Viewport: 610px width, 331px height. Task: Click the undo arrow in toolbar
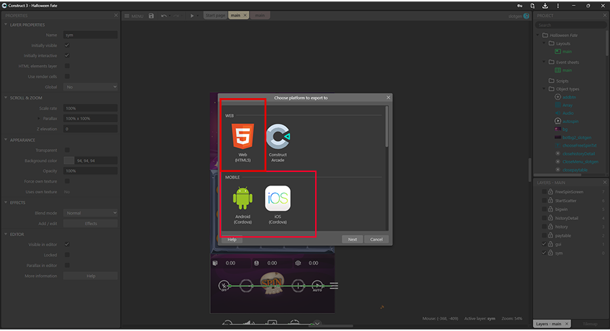pos(164,16)
